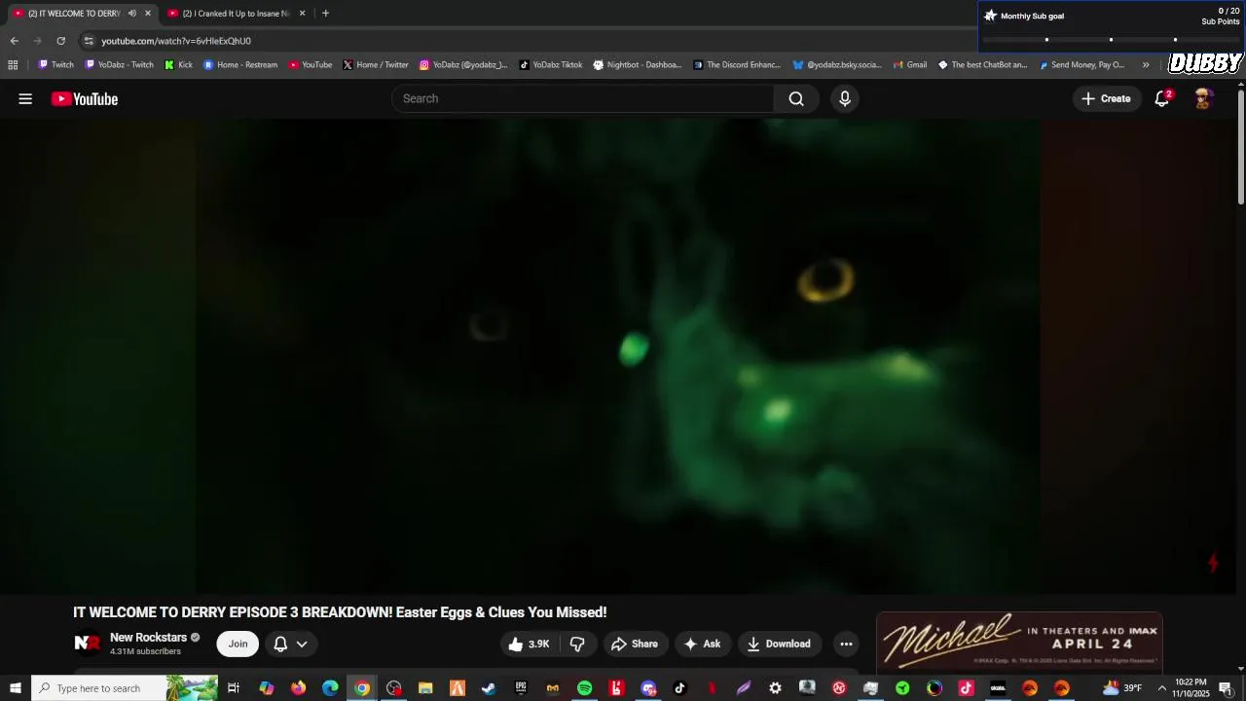The height and width of the screenshot is (701, 1246).
Task: Click the 4.31M subscribers text
Action: click(145, 651)
